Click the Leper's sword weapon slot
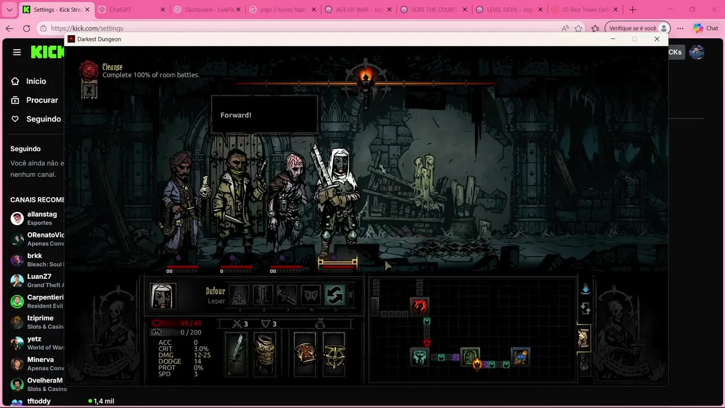Screen dimensions: 725x408 [x=236, y=355]
